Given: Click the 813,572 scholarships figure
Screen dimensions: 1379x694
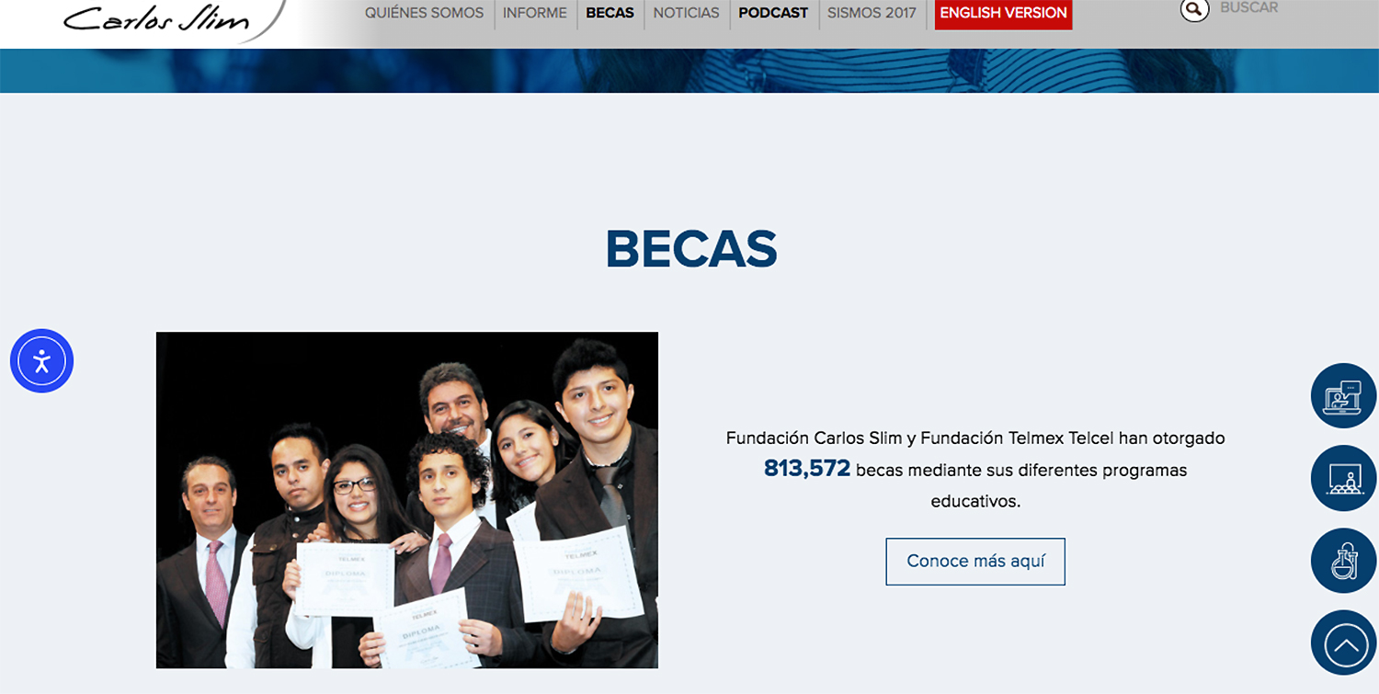Looking at the screenshot, I should [x=807, y=469].
